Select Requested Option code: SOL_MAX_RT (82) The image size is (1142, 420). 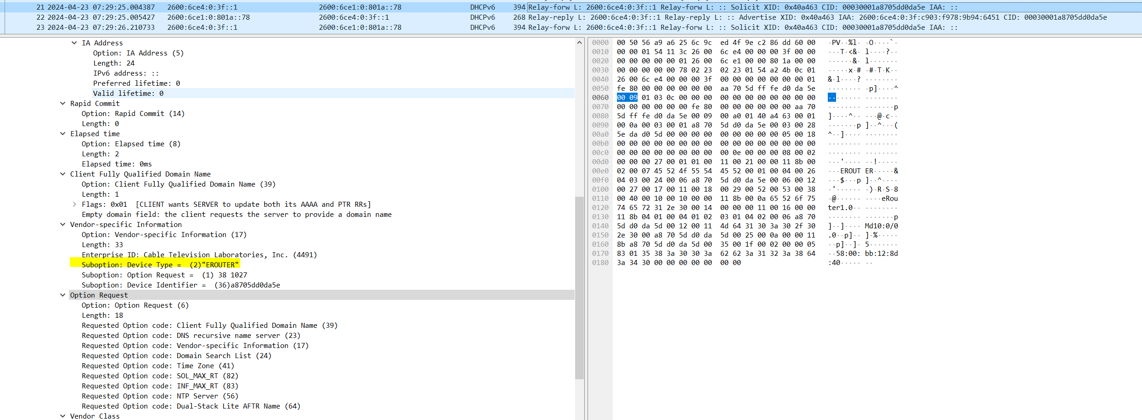tap(160, 376)
